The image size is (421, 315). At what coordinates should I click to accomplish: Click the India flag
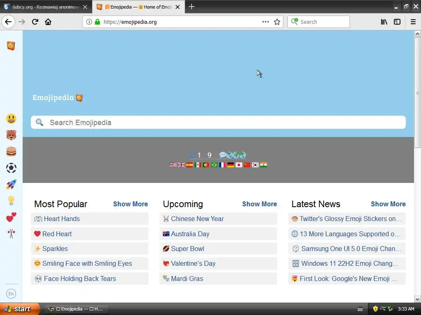(264, 165)
